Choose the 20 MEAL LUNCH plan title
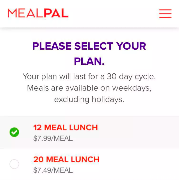Image resolution: width=180 pixels, height=180 pixels. tap(66, 160)
